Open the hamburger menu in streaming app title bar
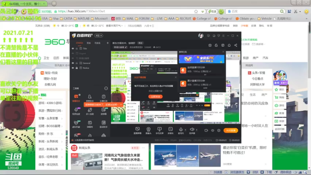Screen dimensions: 311x175 [223, 36]
